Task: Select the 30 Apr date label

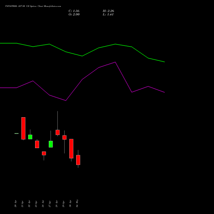Action: 70,204
